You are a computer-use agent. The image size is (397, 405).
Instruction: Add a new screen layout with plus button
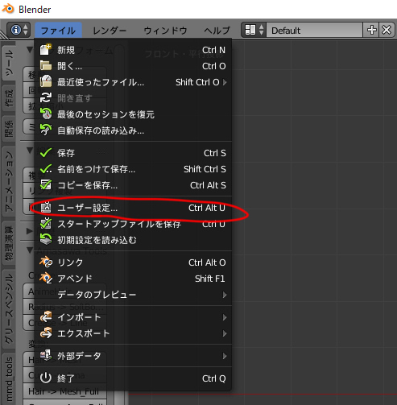371,30
